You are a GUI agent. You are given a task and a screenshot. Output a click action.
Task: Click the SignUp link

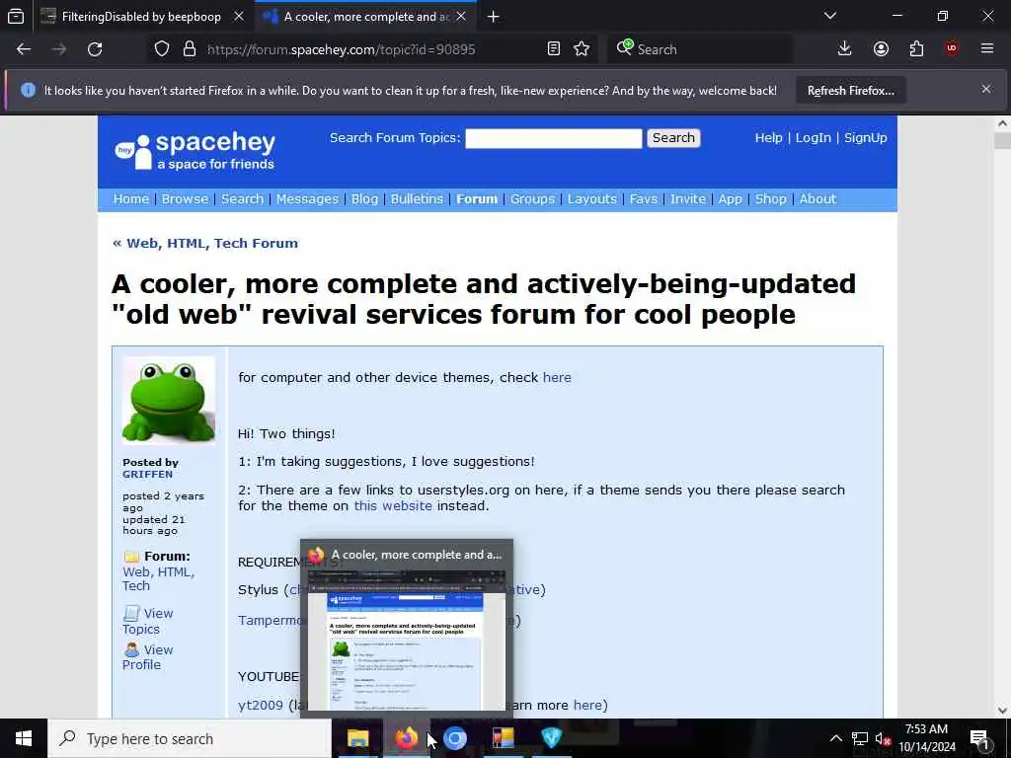[865, 138]
